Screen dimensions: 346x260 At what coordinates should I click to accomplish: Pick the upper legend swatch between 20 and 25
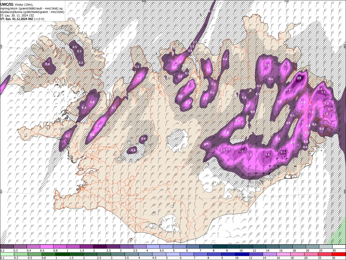(312, 247)
